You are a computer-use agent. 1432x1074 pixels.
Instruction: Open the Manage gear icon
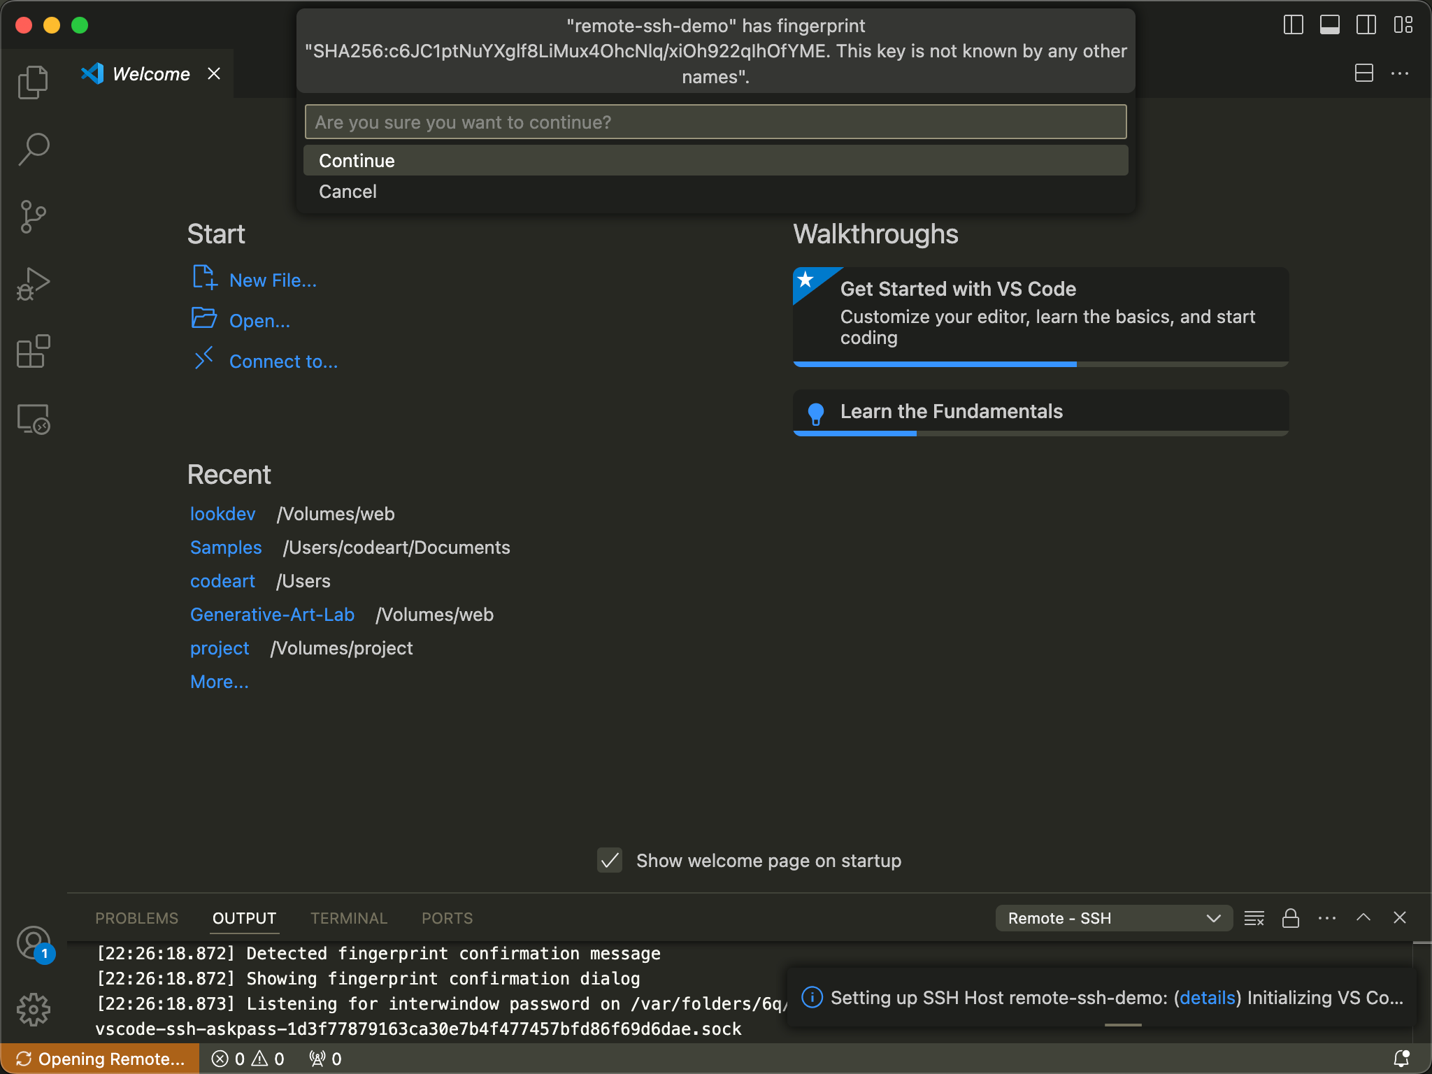tap(33, 1010)
